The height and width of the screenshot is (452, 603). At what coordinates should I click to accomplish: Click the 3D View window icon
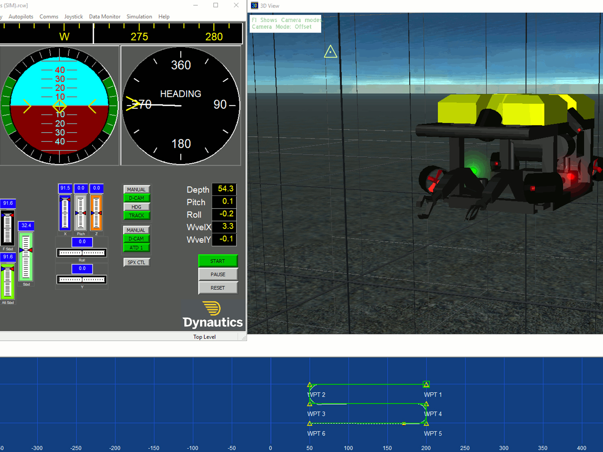point(254,6)
